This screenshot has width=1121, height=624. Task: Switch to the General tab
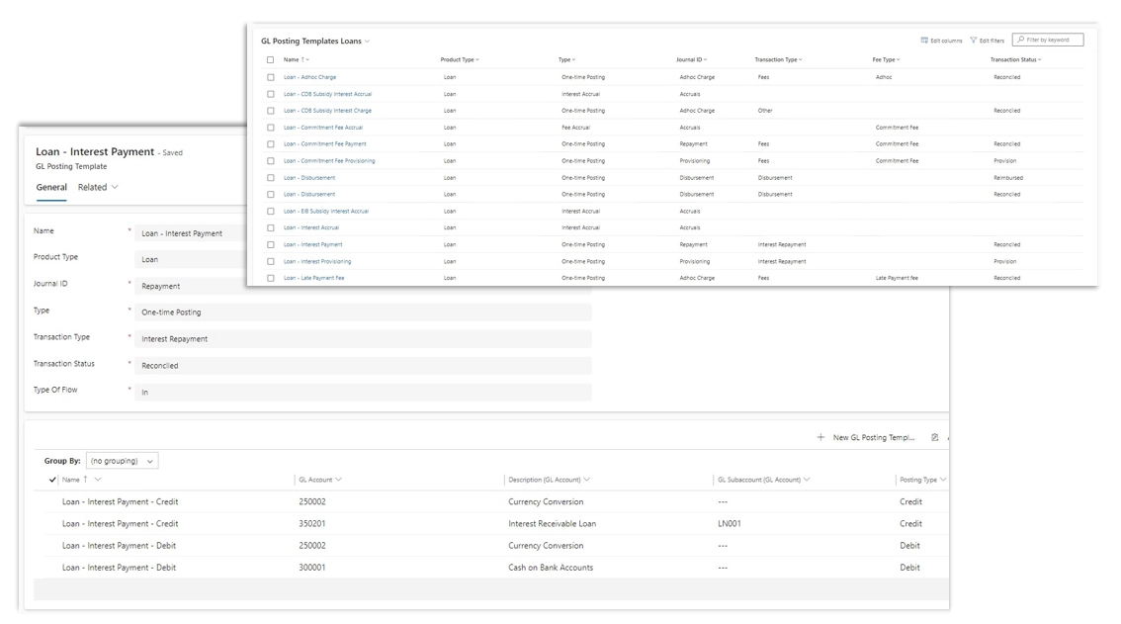pyautogui.click(x=51, y=188)
